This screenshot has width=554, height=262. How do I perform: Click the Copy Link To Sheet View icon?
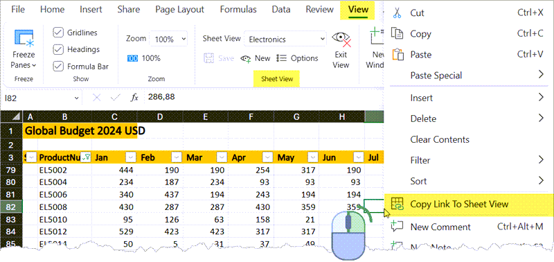point(397,204)
